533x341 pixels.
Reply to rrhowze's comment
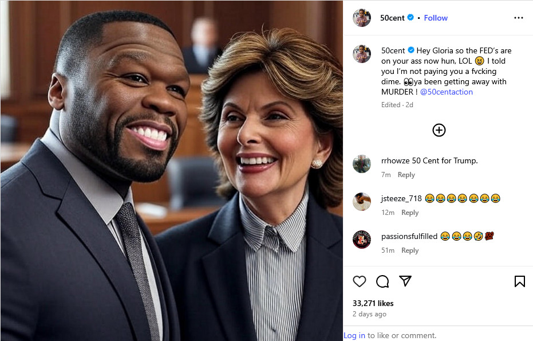pos(406,175)
